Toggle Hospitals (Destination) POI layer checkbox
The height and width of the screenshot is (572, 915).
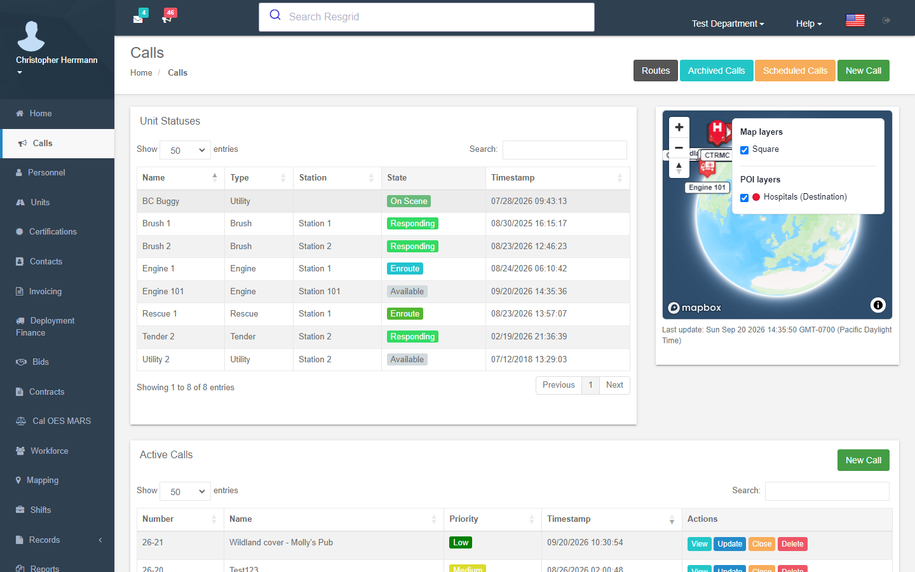coord(745,198)
